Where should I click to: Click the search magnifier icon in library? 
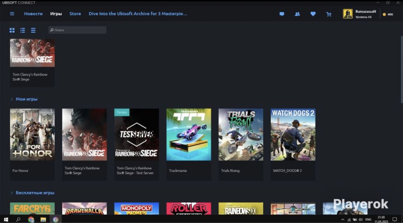click(x=52, y=30)
